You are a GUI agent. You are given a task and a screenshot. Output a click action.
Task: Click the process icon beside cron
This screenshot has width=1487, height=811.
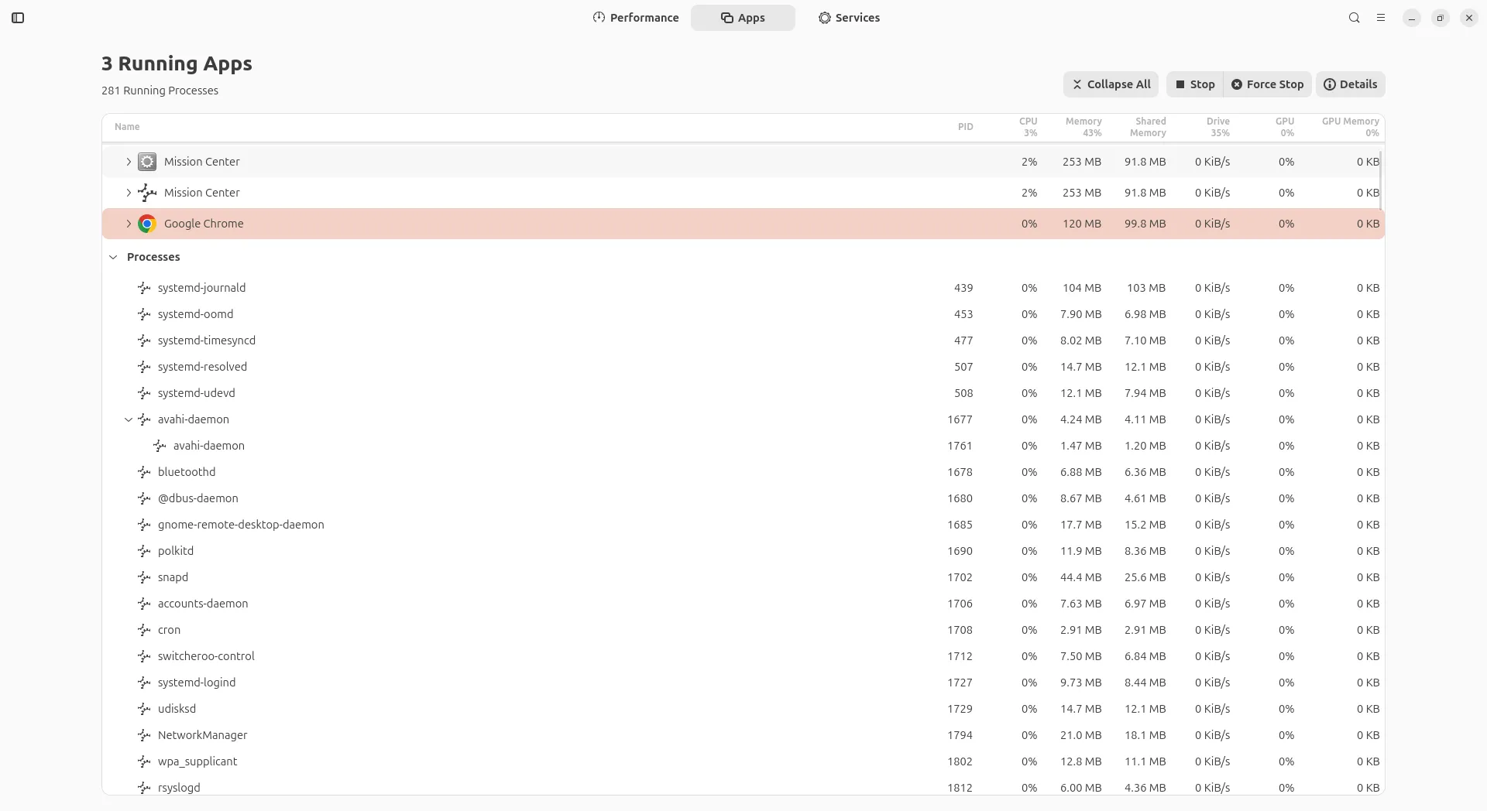pyautogui.click(x=144, y=630)
